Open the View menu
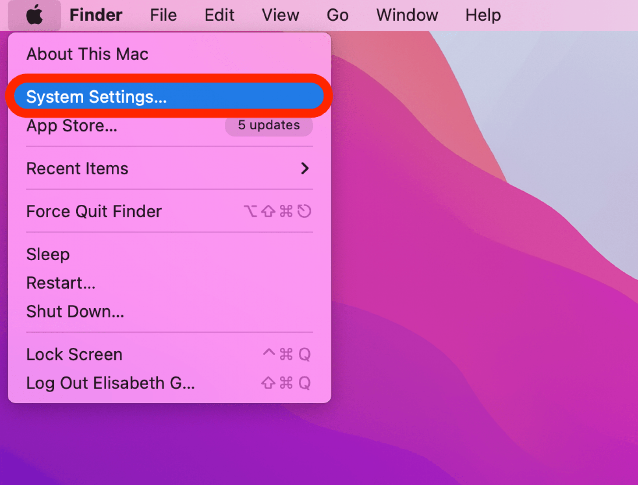638x485 pixels. click(280, 15)
